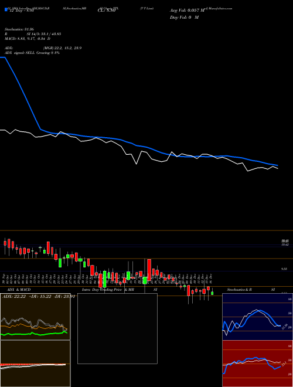The width and height of the screenshot is (293, 387).
Task: Click the Stochastics: 31.36 reading
Action: click(x=19, y=29)
